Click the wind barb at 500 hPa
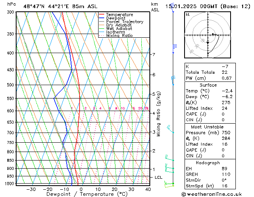 (173, 80)
